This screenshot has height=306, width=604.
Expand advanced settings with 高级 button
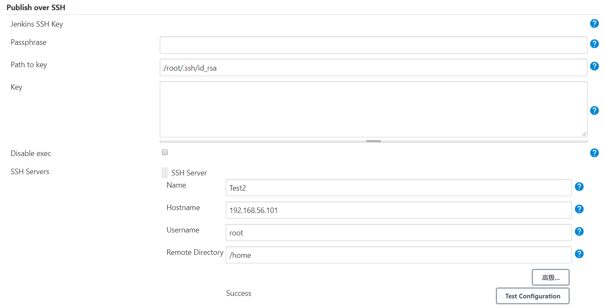550,278
